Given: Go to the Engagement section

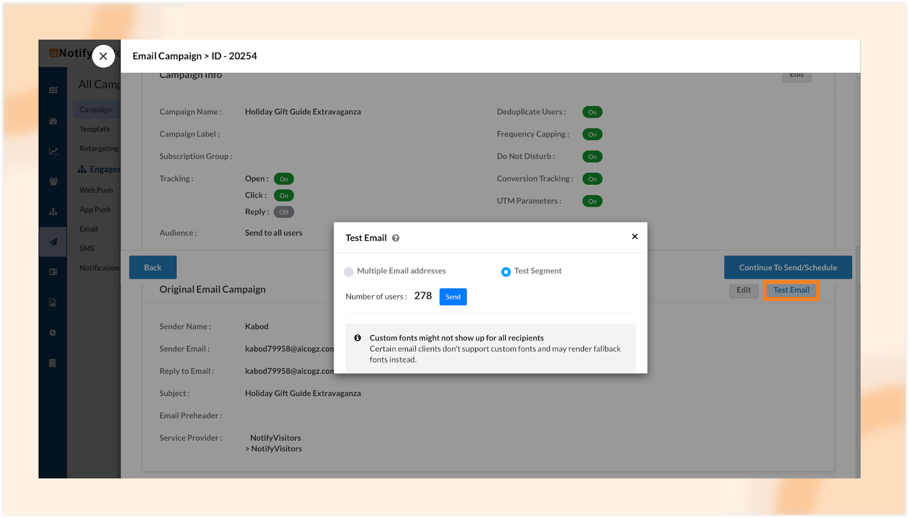Looking at the screenshot, I should tap(99, 169).
